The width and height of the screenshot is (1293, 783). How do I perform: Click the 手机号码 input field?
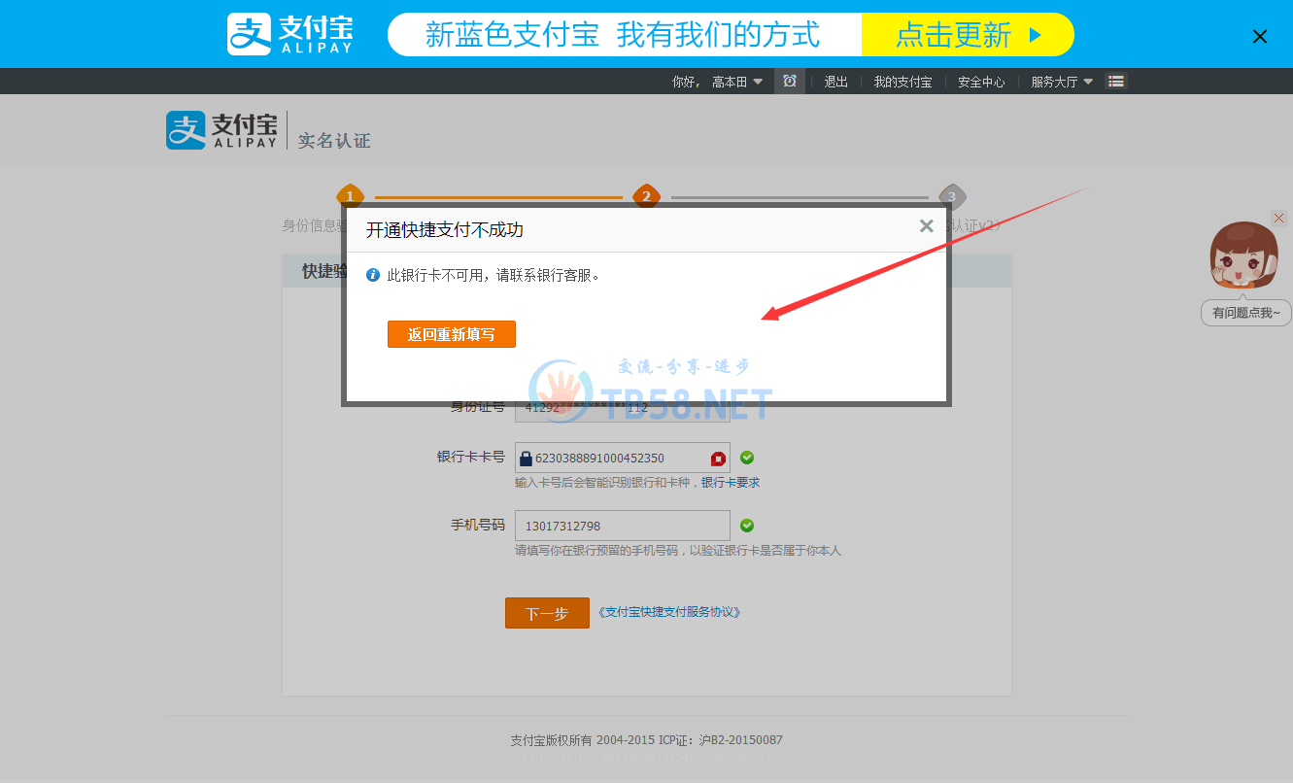[622, 526]
